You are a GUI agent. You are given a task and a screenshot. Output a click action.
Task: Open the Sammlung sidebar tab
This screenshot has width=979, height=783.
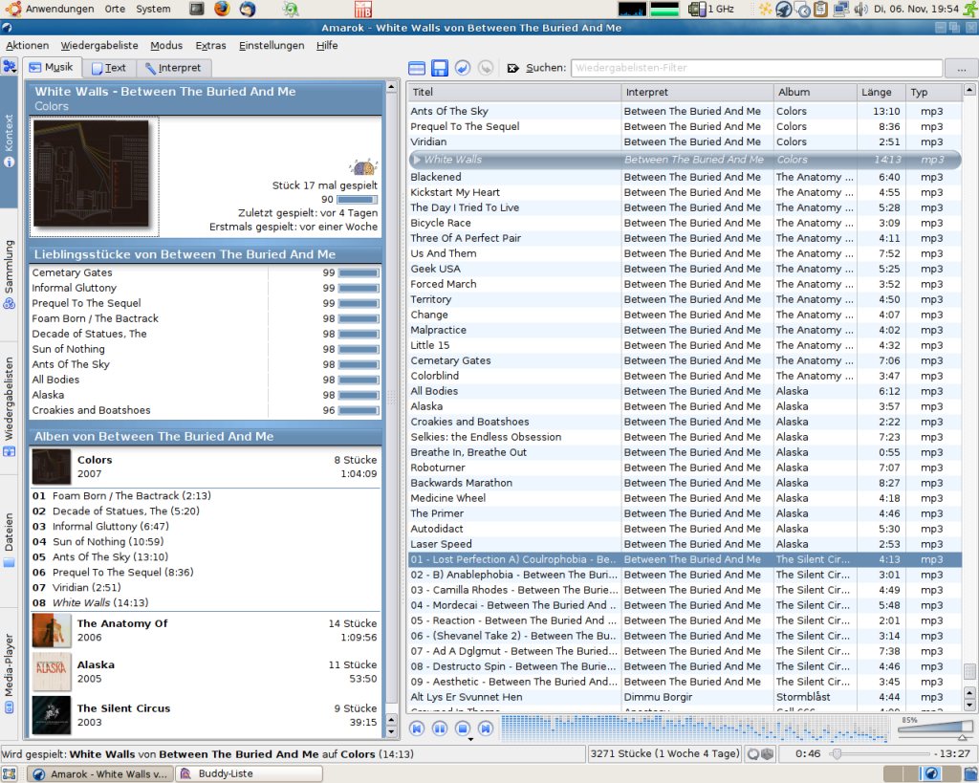[9, 274]
